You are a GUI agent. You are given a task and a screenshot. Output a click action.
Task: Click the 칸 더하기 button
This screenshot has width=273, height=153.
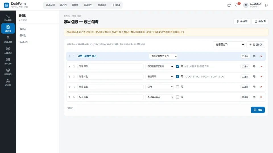[x=256, y=44]
